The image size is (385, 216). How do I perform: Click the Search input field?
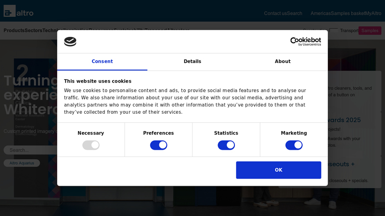(30, 150)
